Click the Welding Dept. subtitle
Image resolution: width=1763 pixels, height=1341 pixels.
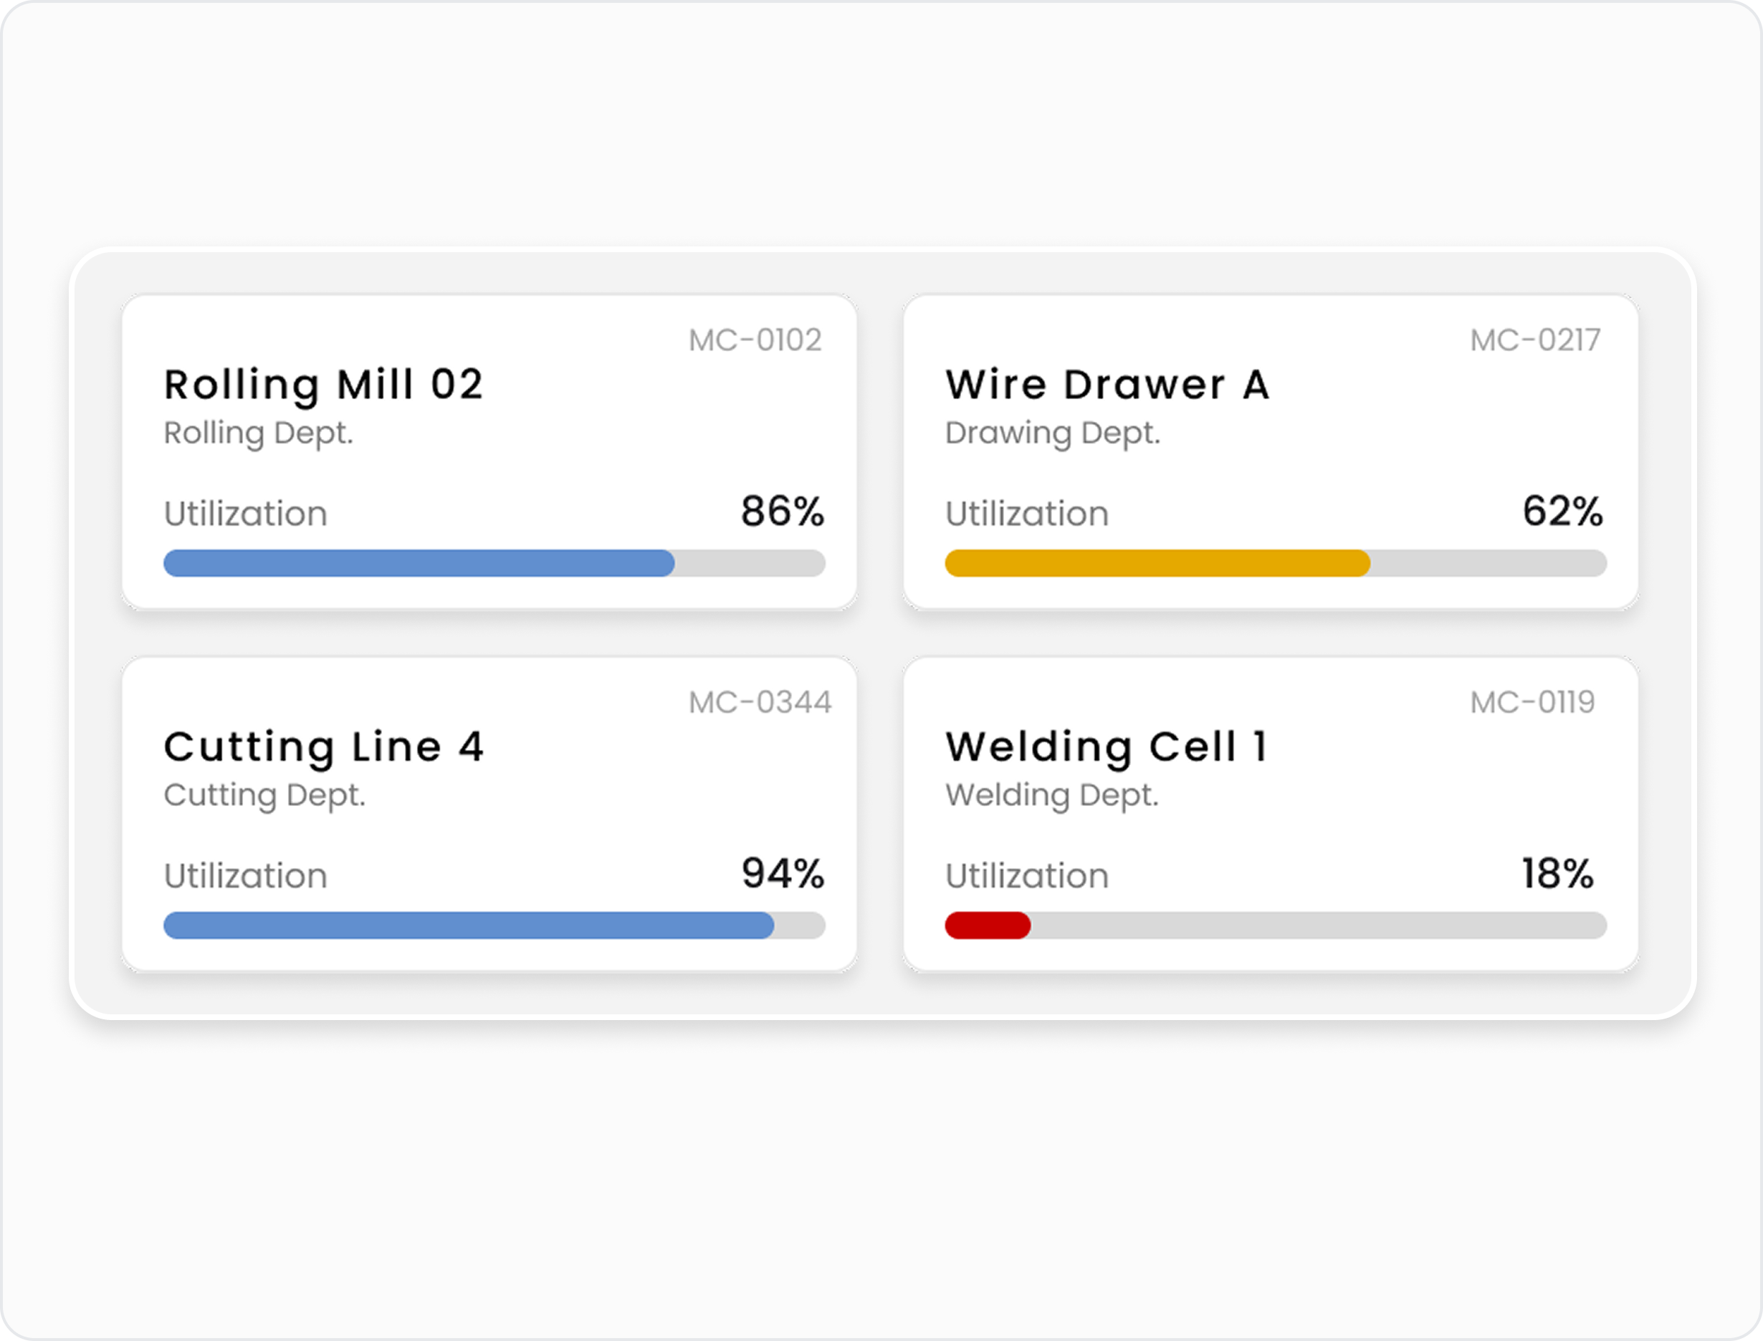(1051, 796)
